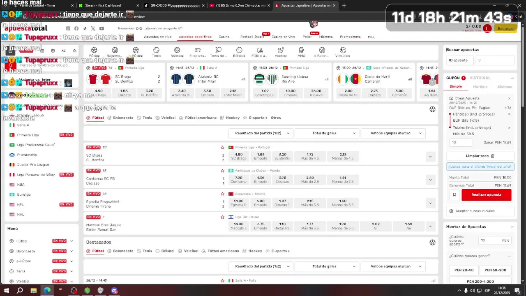Remove the Totales selection from coupon
The height and width of the screenshot is (296, 526).
509,127
